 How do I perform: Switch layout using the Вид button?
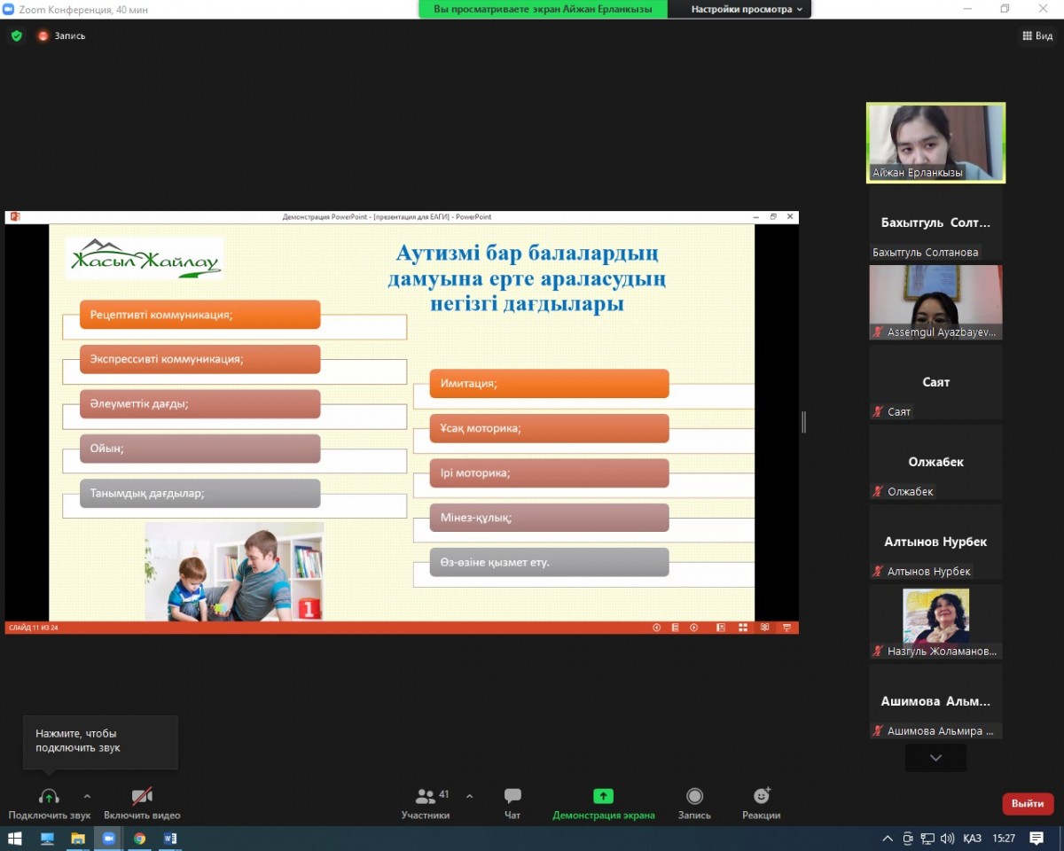click(1037, 36)
